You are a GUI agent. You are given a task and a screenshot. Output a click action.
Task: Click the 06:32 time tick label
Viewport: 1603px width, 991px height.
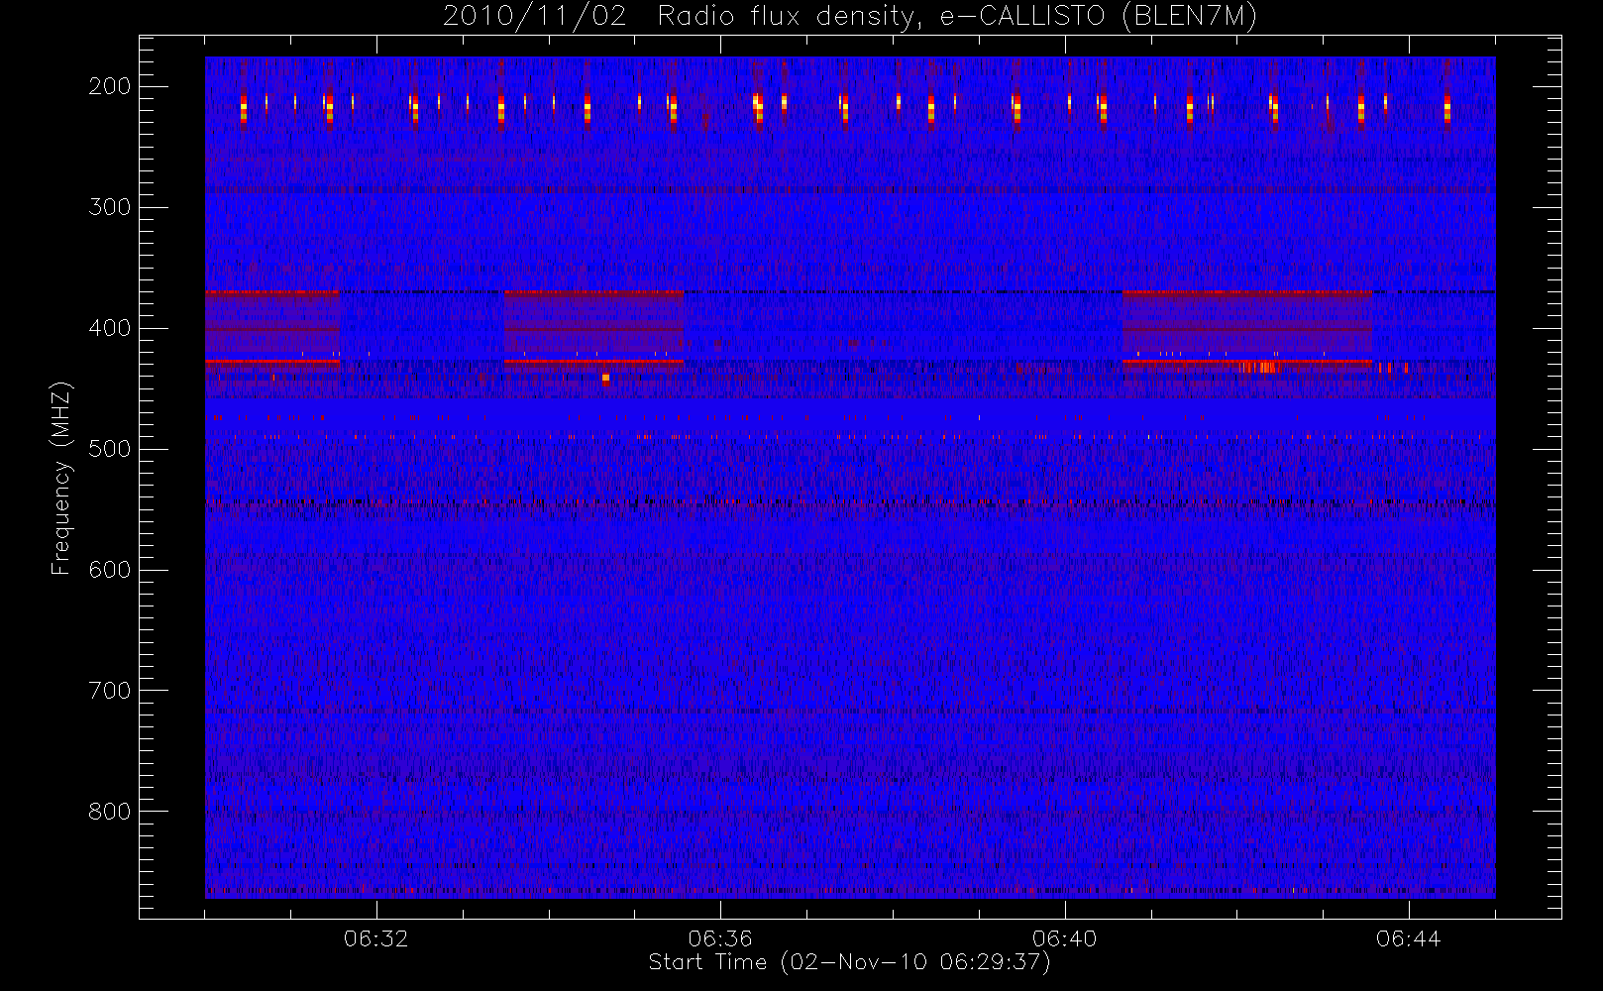coord(376,938)
